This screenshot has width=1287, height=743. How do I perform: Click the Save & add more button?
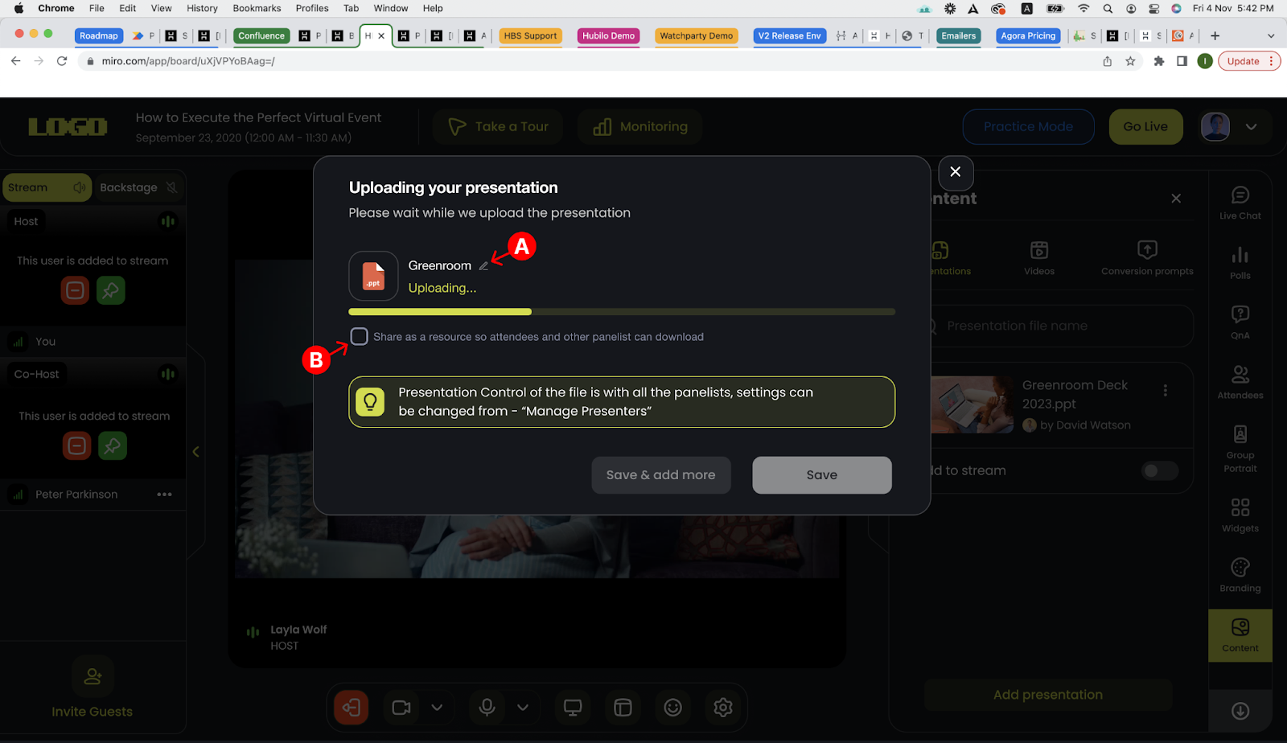point(660,475)
